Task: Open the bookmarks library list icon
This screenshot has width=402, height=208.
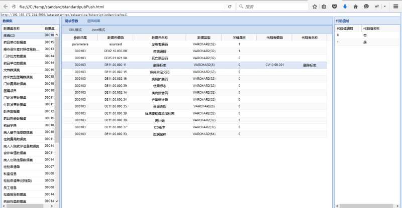Action: coord(324,7)
